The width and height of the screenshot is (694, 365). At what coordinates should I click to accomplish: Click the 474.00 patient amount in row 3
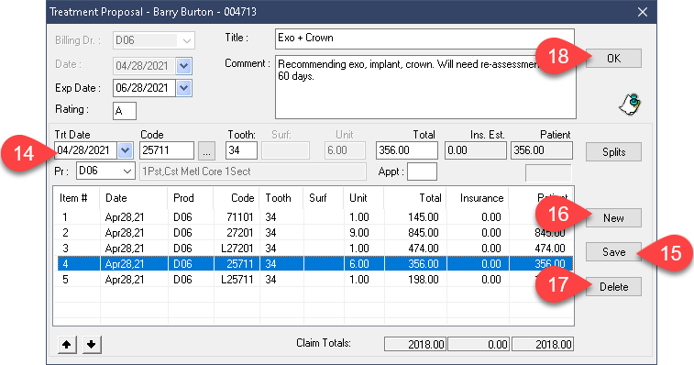pos(550,248)
